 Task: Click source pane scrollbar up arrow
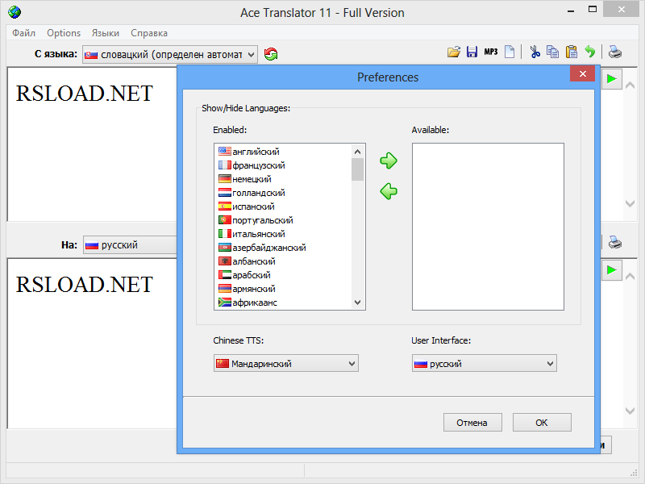[630, 86]
